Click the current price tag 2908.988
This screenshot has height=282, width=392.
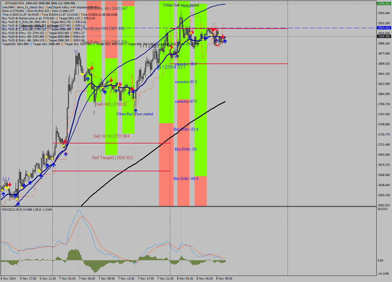click(384, 36)
